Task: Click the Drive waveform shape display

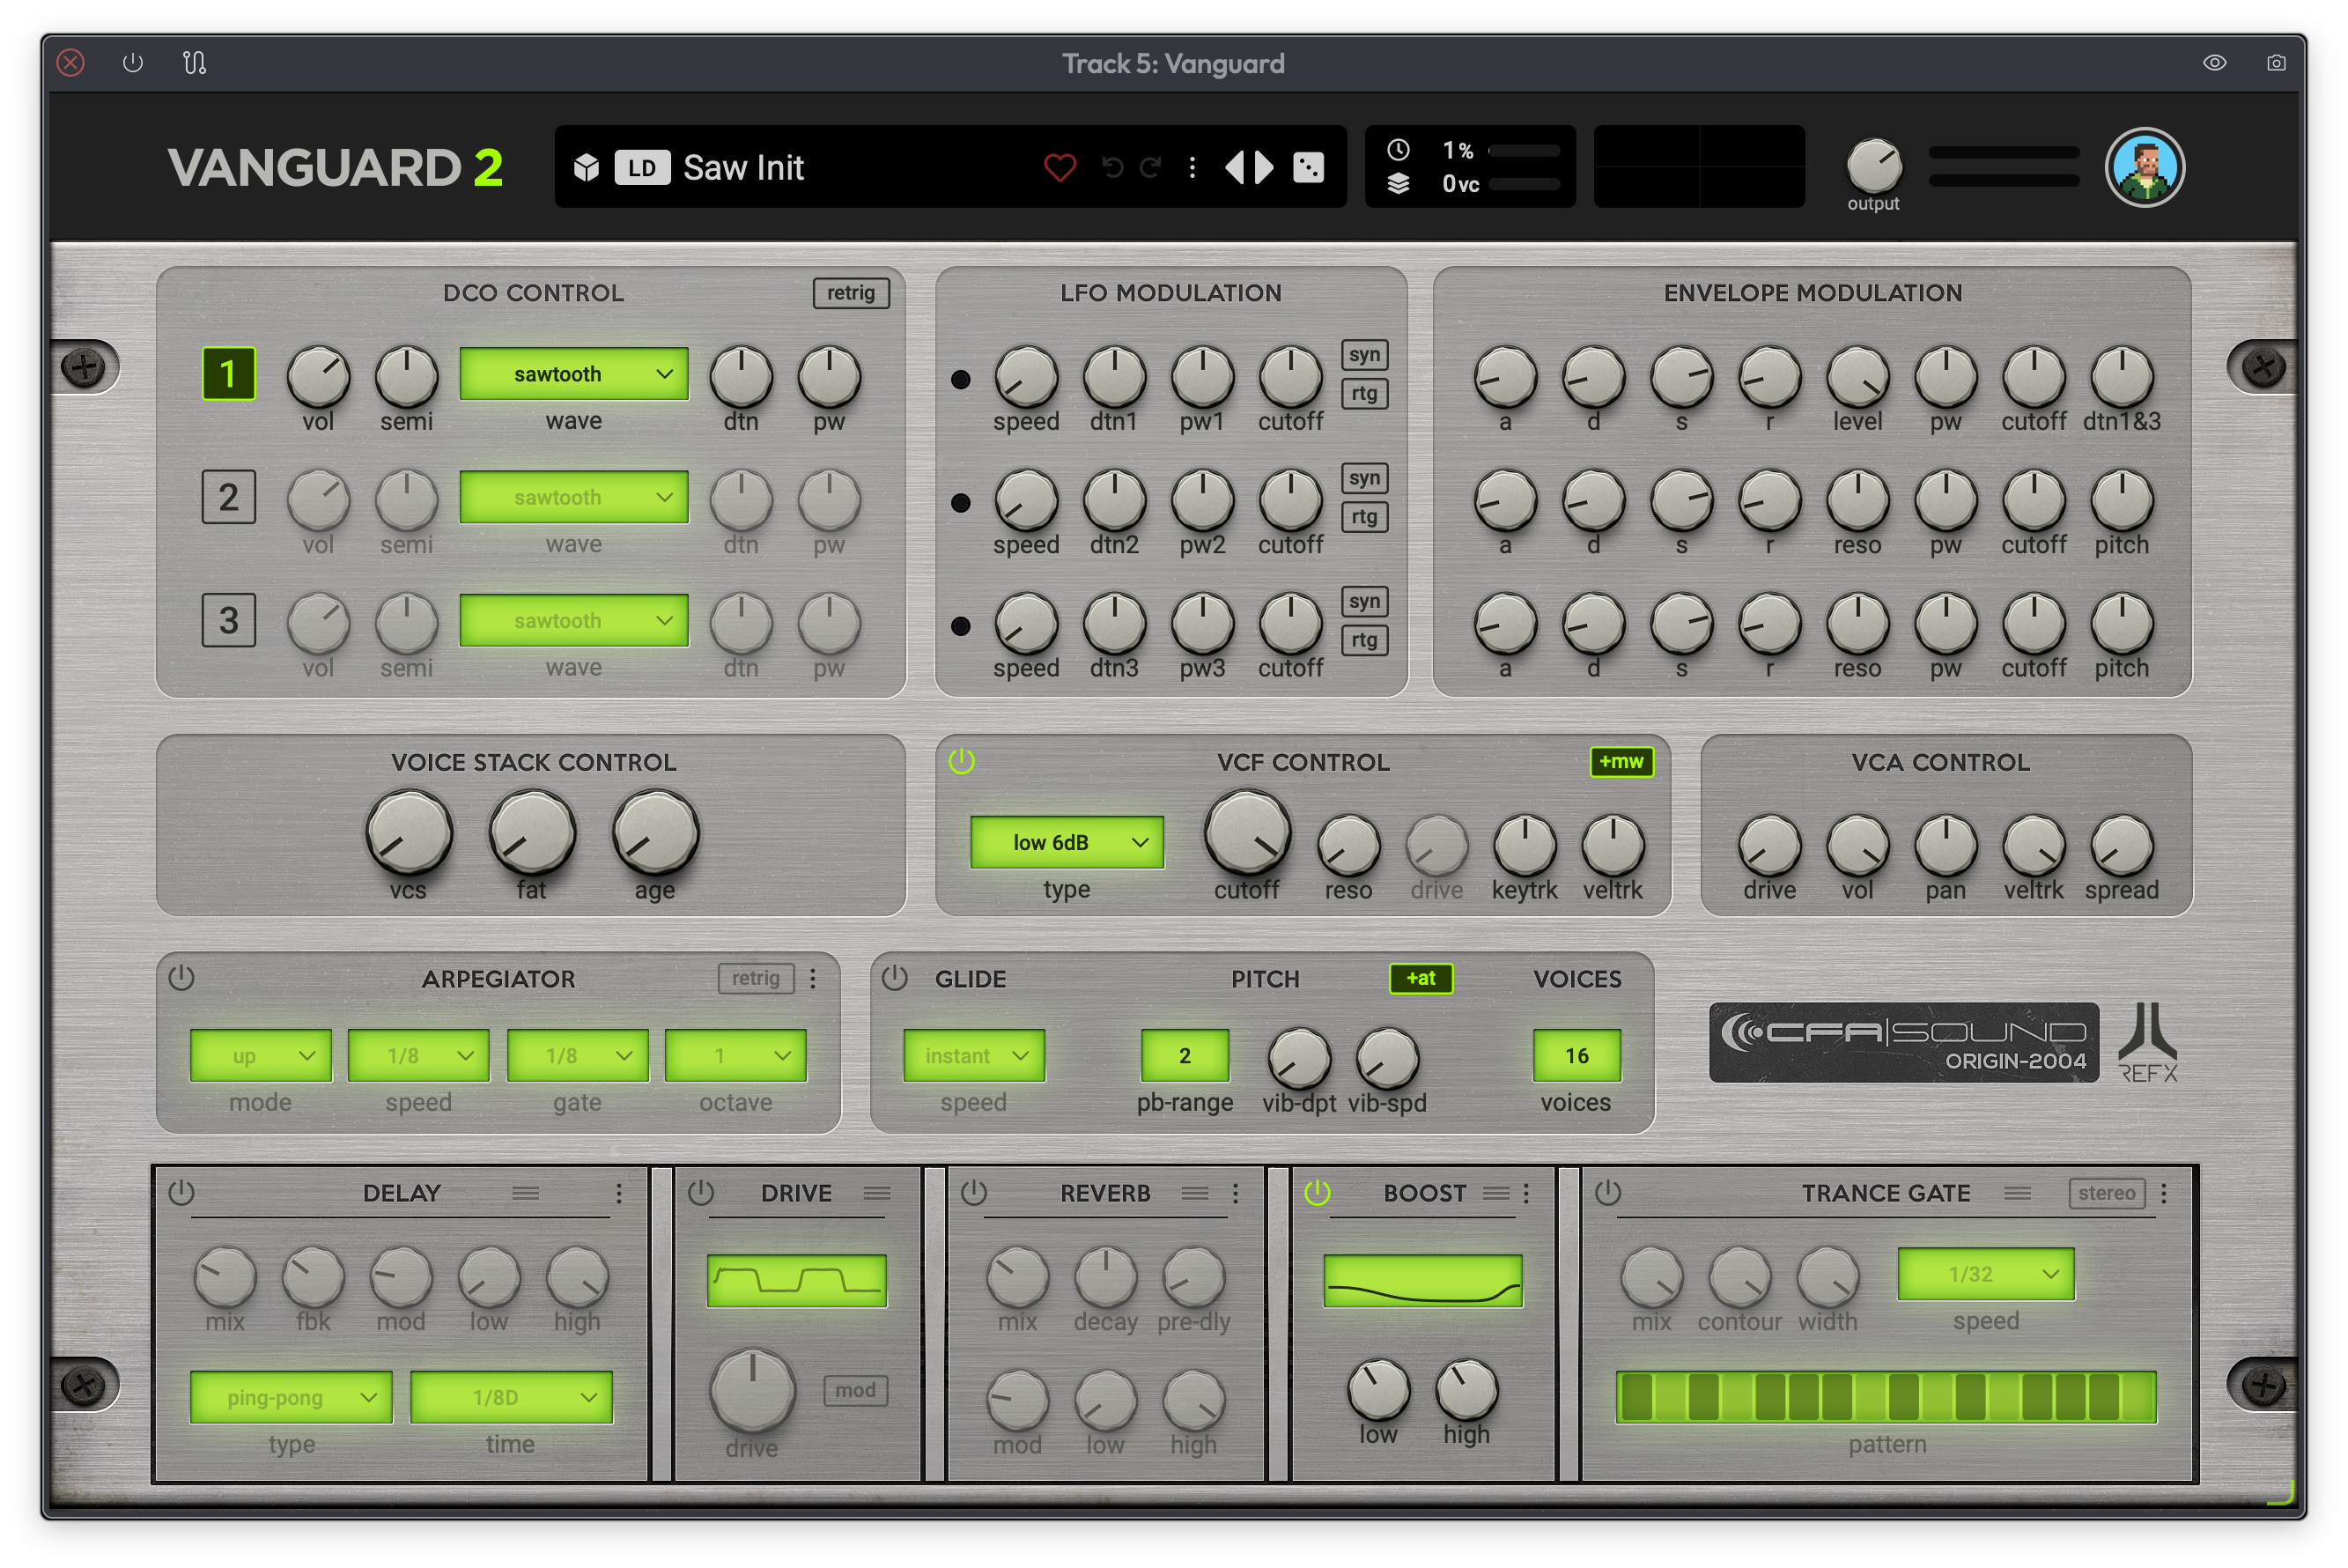Action: (x=797, y=1281)
